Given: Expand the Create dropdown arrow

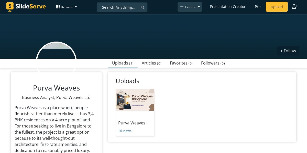Looking at the screenshot, I should click(x=199, y=7).
